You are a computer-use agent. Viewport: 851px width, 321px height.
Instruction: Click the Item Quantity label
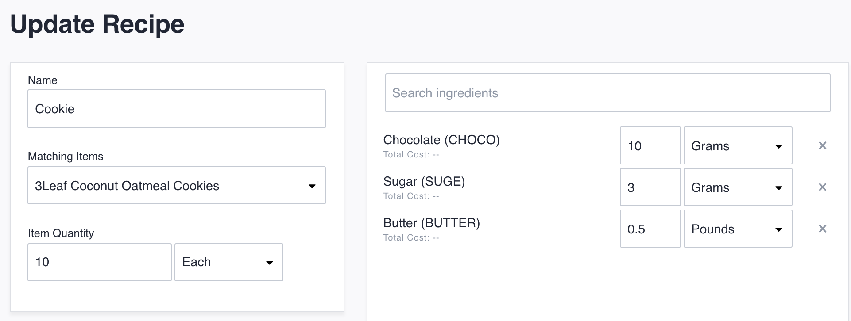point(61,233)
